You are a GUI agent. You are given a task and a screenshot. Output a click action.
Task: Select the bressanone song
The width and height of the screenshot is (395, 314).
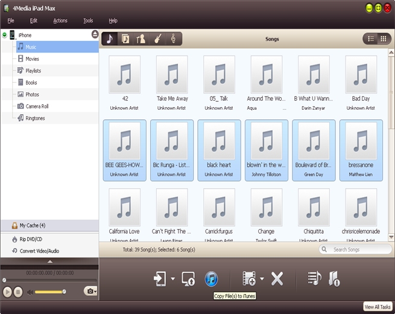tap(361, 150)
